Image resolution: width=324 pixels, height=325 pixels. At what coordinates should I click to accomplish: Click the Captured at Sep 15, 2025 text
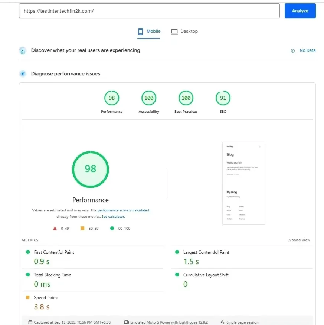pos(72,322)
